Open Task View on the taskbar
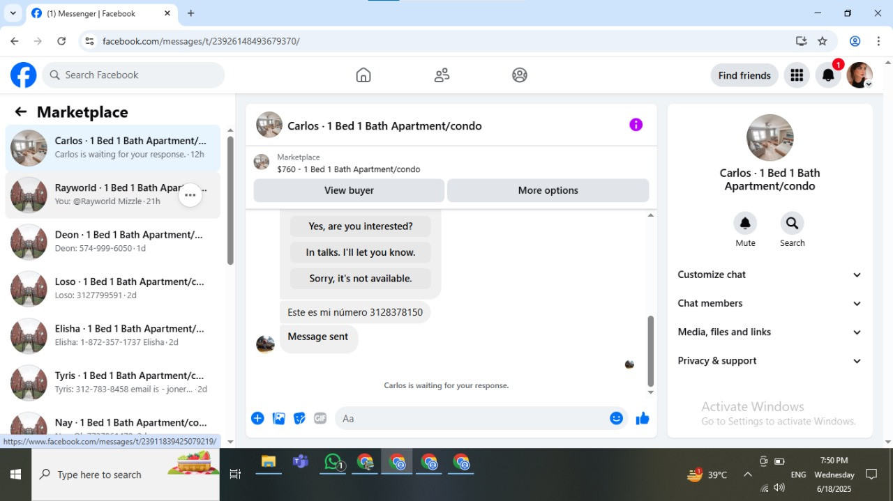Viewport: 893px width, 501px height. point(235,475)
